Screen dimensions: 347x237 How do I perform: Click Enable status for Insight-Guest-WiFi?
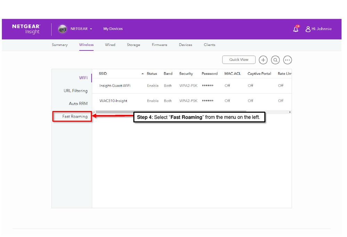[x=153, y=86]
